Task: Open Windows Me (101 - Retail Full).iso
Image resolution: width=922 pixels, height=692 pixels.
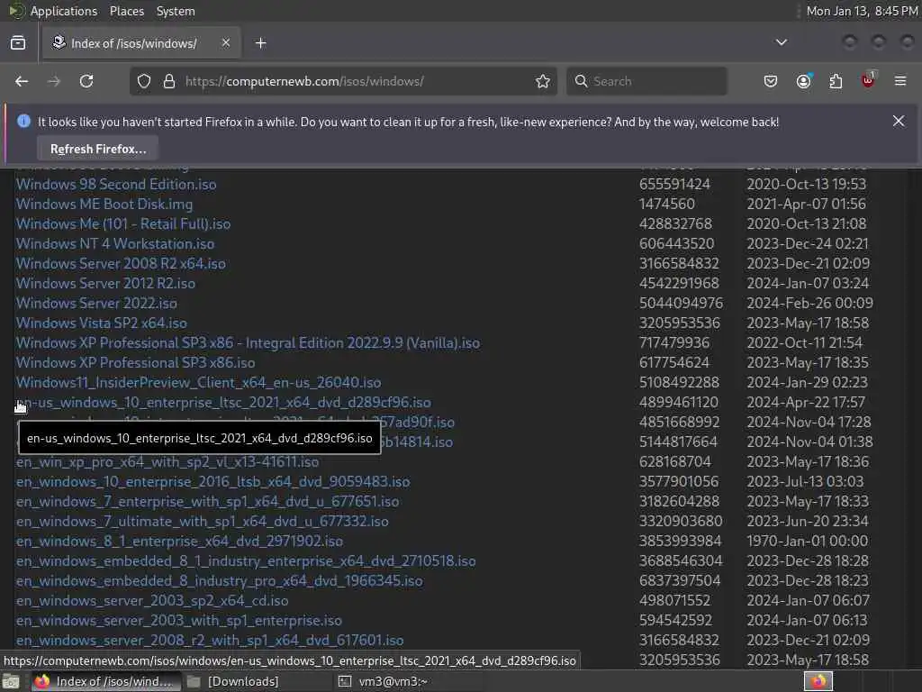Action: 123,223
